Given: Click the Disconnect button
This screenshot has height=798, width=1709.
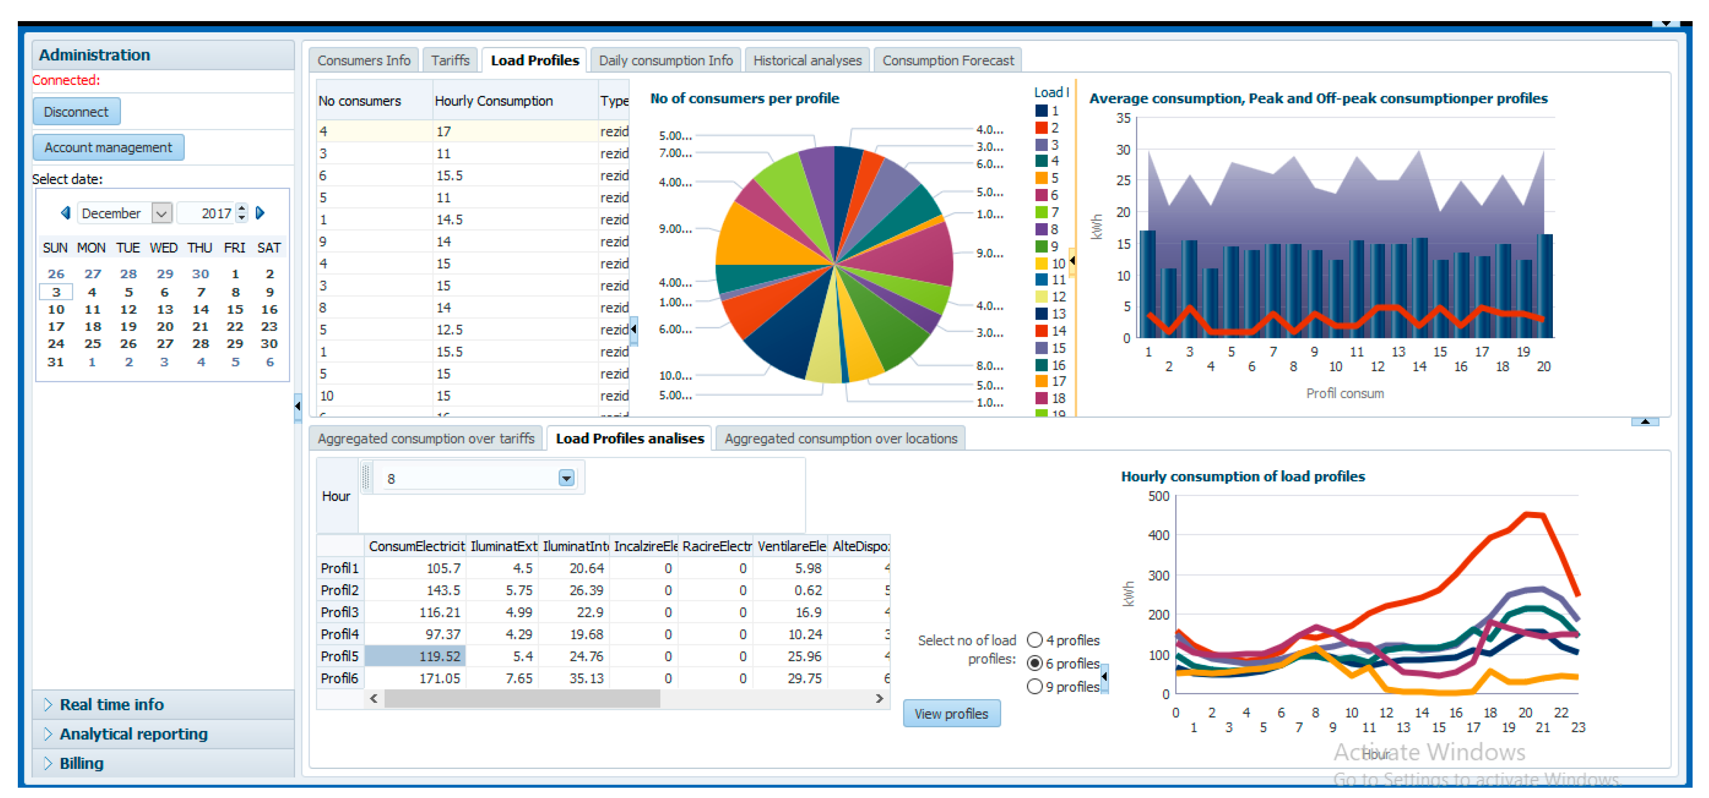Looking at the screenshot, I should point(76,112).
